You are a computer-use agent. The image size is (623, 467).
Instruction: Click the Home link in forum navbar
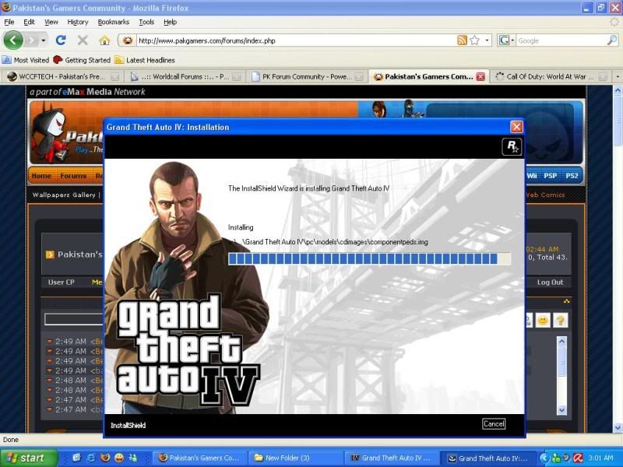tap(41, 176)
